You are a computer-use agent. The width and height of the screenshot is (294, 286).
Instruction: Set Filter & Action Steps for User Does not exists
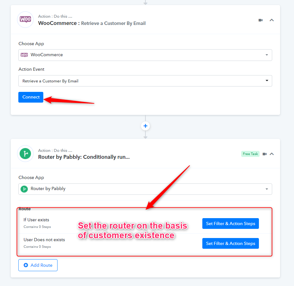(x=230, y=243)
